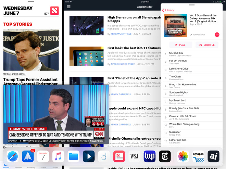Viewport: 226px width, 169px height.
Task: Select the For You tab in News
Action: click(6, 166)
